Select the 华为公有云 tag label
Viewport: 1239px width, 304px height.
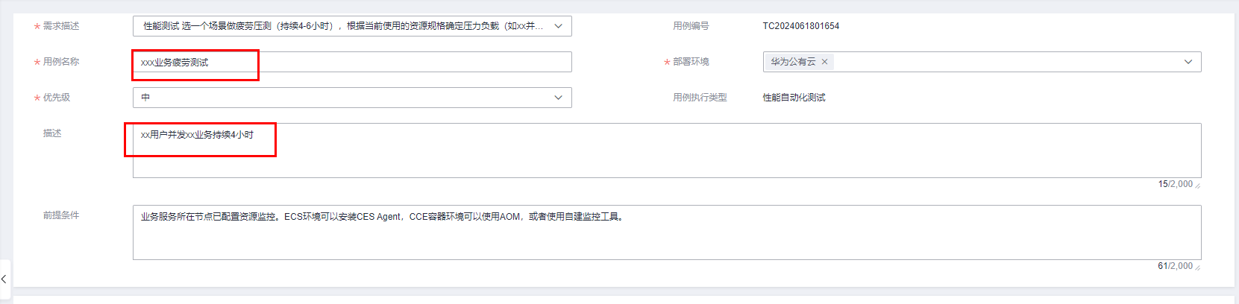[793, 62]
